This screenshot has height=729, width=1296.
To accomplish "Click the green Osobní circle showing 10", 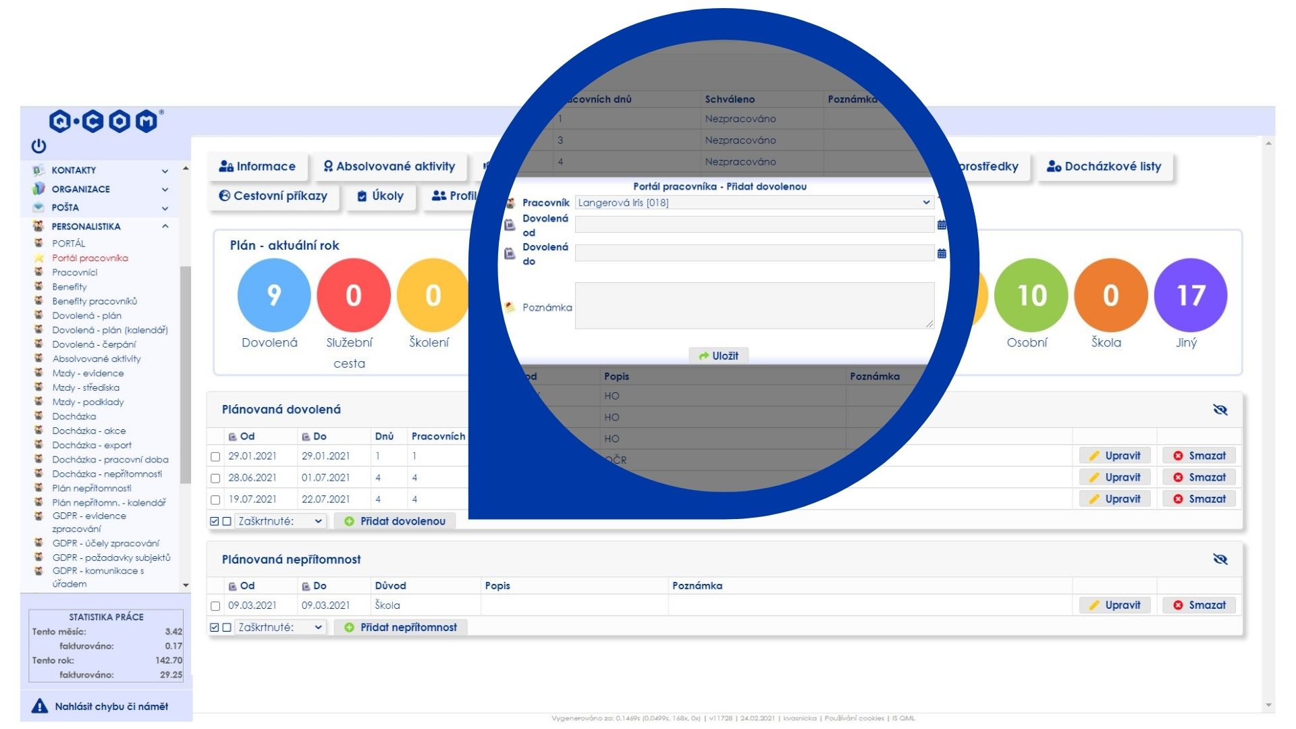I will pos(1031,295).
